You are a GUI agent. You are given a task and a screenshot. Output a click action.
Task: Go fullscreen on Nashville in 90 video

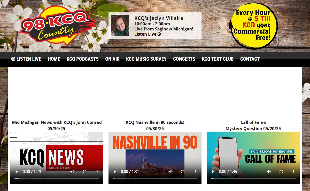183,172
